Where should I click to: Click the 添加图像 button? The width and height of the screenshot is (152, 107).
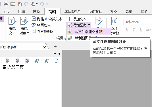click(x=77, y=25)
